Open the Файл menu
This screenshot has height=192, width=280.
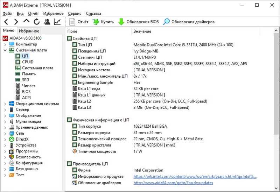tap(7, 14)
